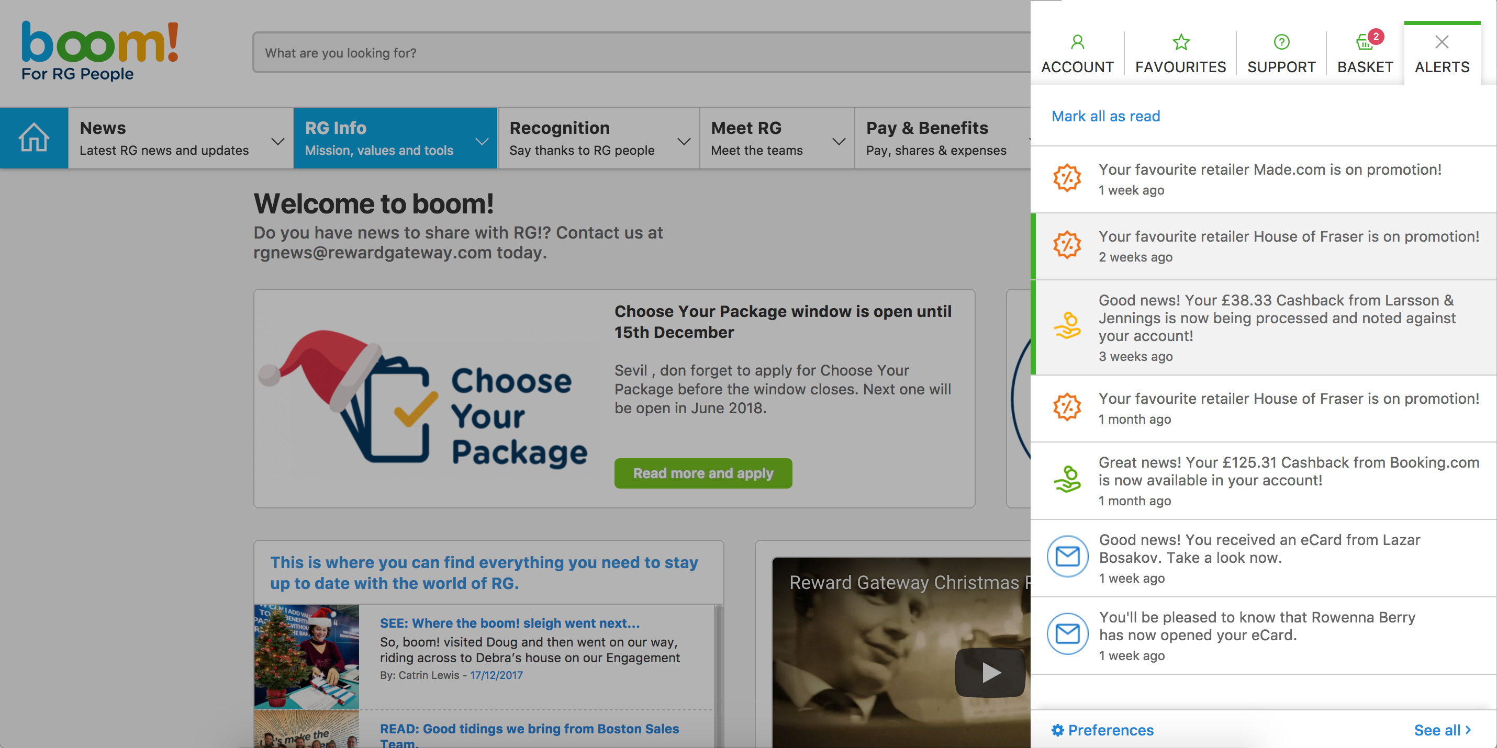Click the 'stay up to date with RG' heading
The width and height of the screenshot is (1497, 748).
(484, 573)
